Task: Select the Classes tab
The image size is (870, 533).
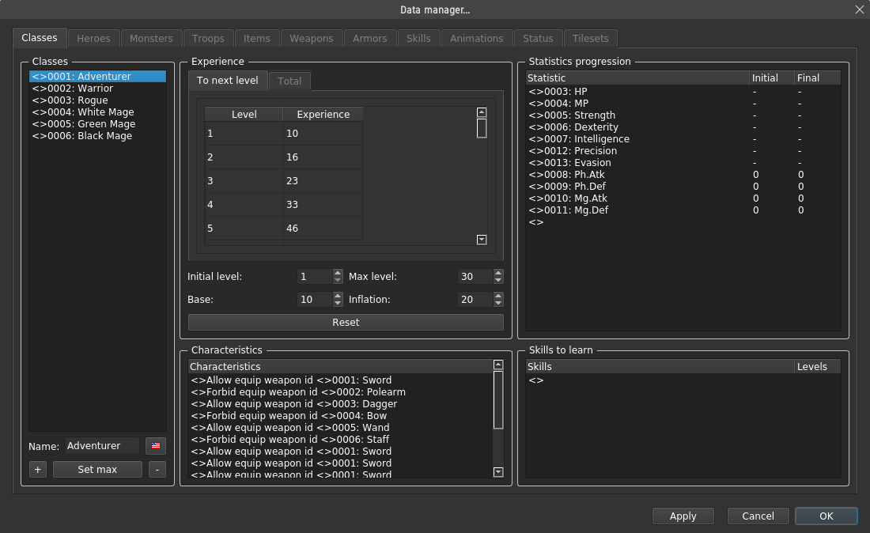Action: click(40, 38)
